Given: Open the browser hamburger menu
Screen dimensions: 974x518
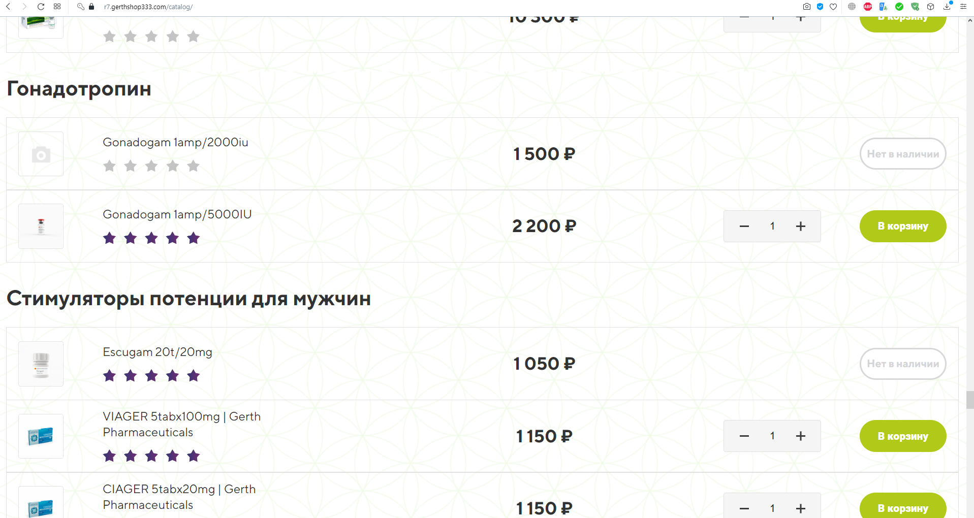Looking at the screenshot, I should click(x=963, y=7).
